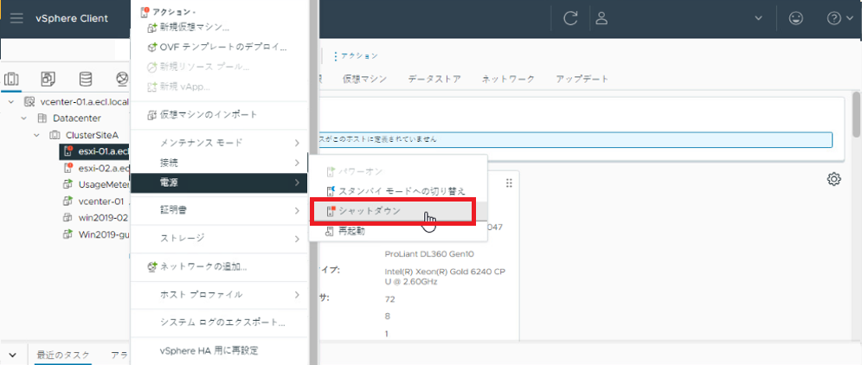Screen dimensions: 862x365
Task: Collapse the ClusterSiteA tree node
Action: [x=37, y=135]
